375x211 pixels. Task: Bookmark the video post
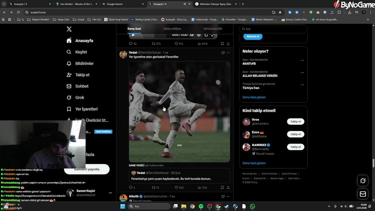pos(222,44)
